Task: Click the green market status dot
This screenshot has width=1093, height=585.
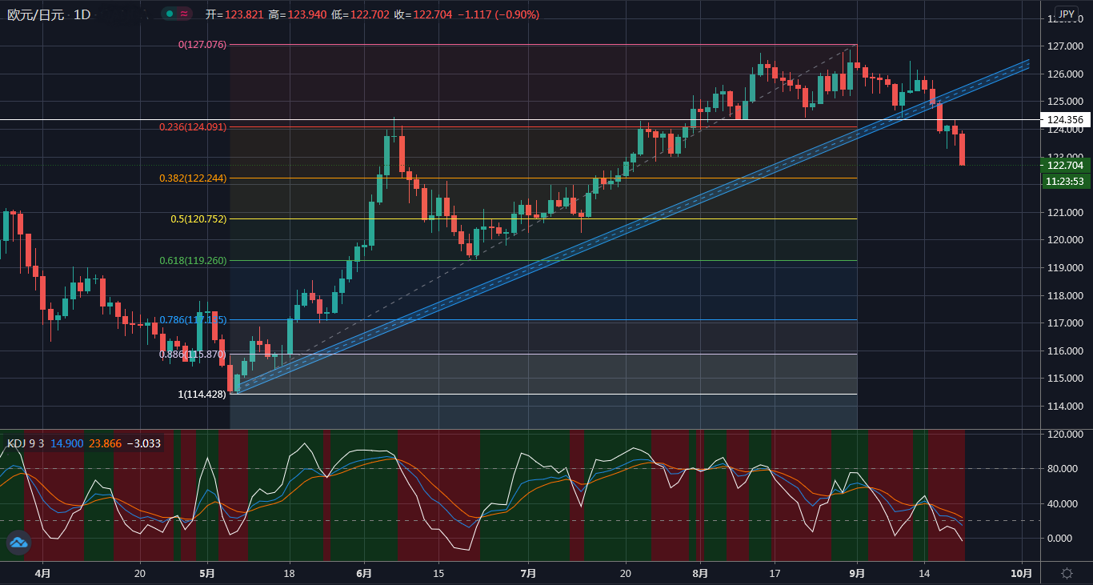Action: (x=170, y=14)
